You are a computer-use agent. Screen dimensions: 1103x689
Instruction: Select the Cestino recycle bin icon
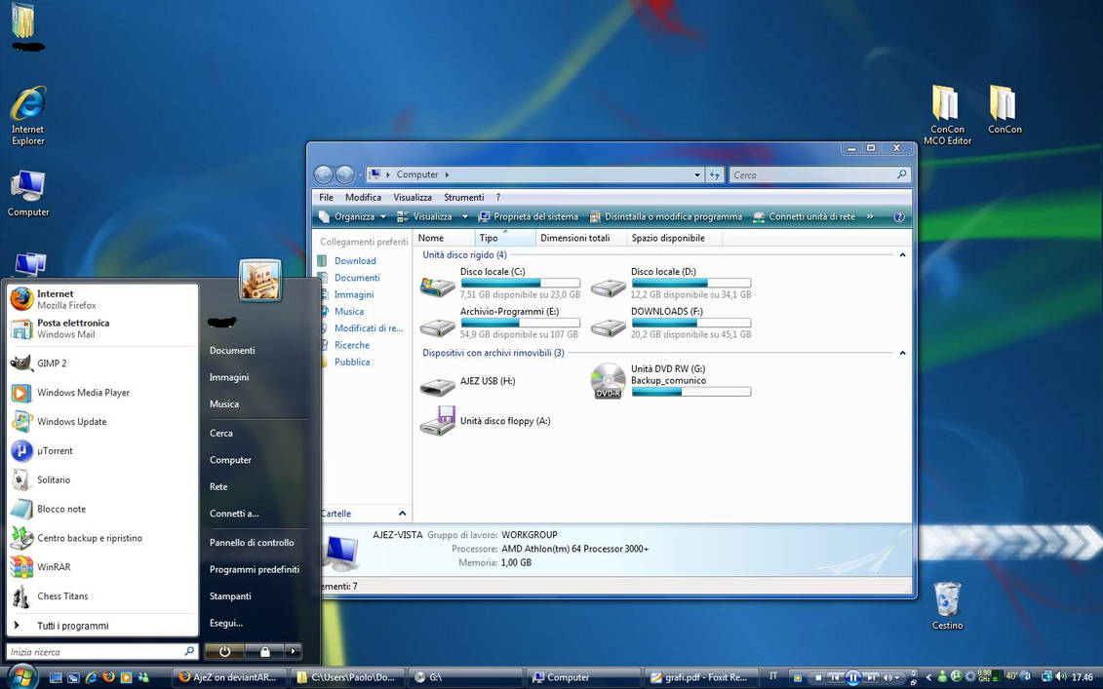[x=947, y=606]
